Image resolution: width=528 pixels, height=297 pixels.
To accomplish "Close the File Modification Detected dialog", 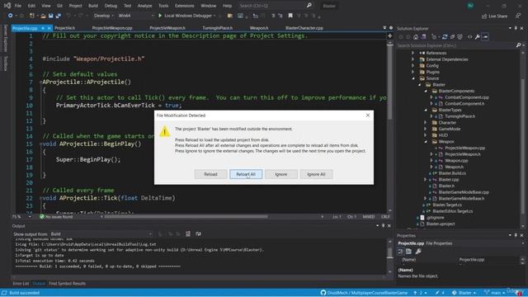I will [368, 115].
